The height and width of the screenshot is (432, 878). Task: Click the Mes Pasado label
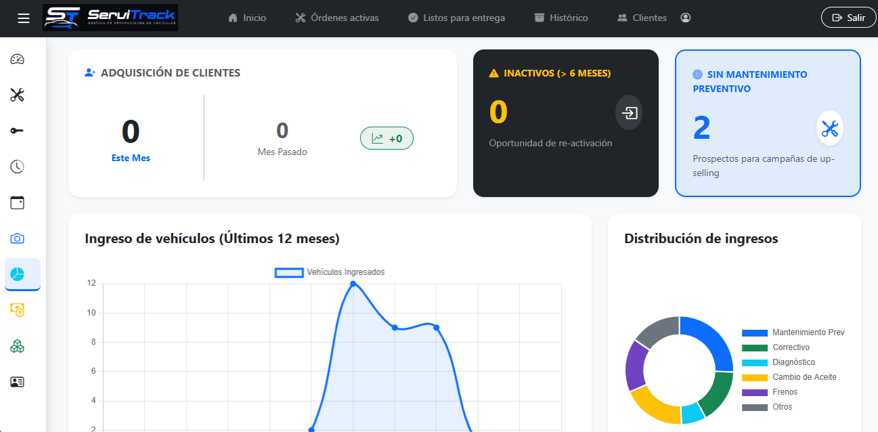(282, 152)
